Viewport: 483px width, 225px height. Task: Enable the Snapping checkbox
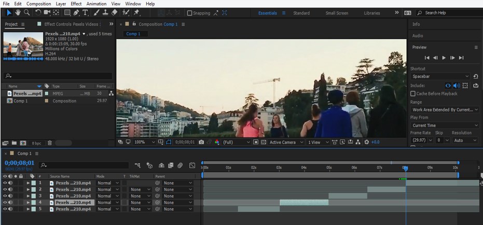(189, 13)
